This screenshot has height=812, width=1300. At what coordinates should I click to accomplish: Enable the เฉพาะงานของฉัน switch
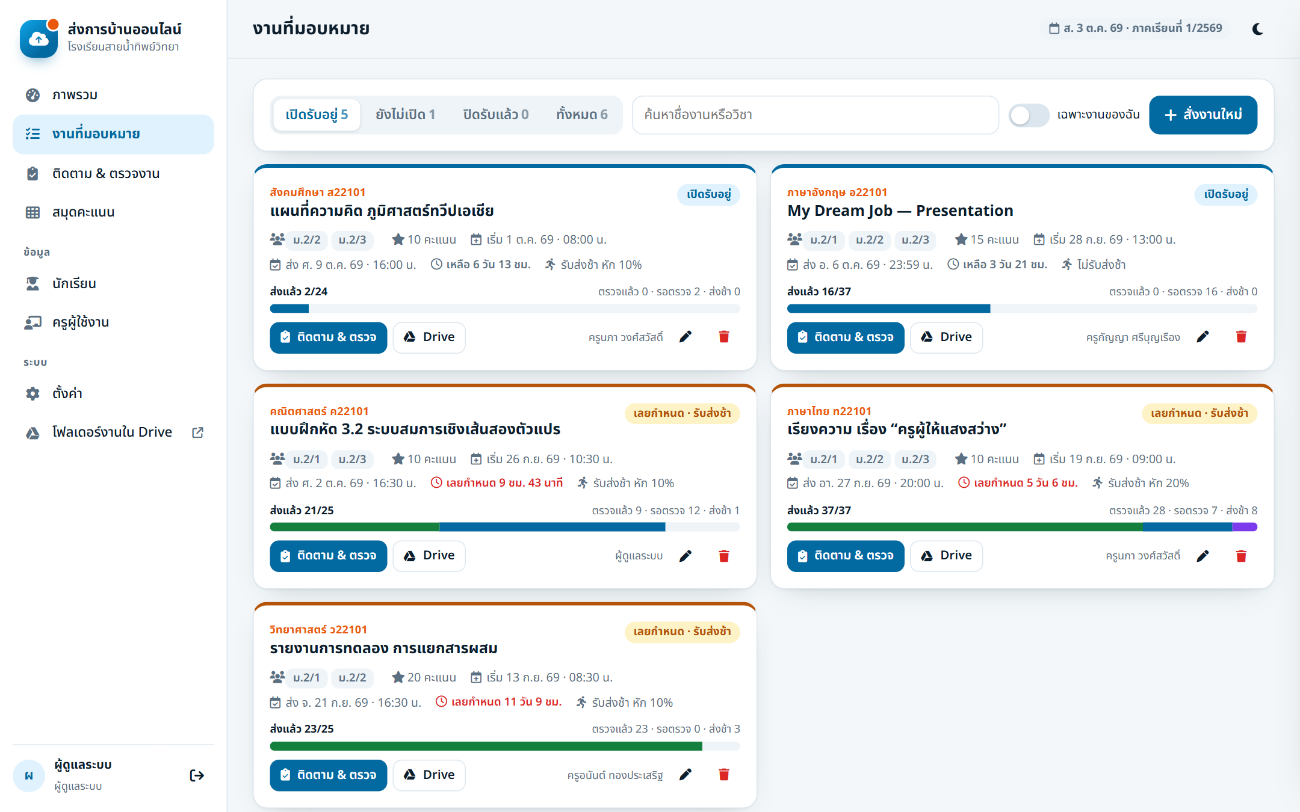(1029, 115)
